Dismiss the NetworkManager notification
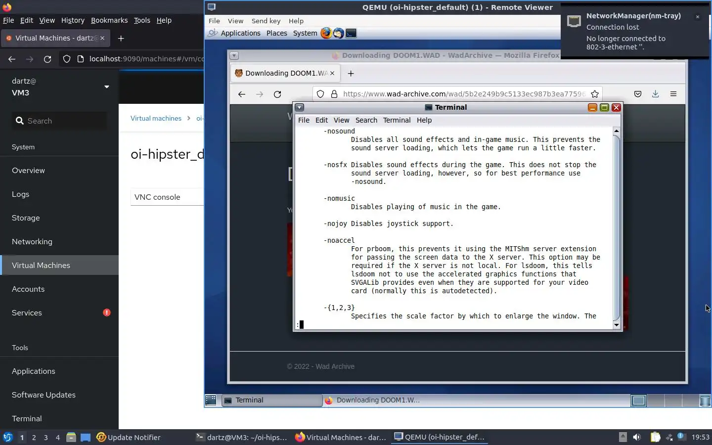Screen dimensions: 712x445 pos(698,17)
